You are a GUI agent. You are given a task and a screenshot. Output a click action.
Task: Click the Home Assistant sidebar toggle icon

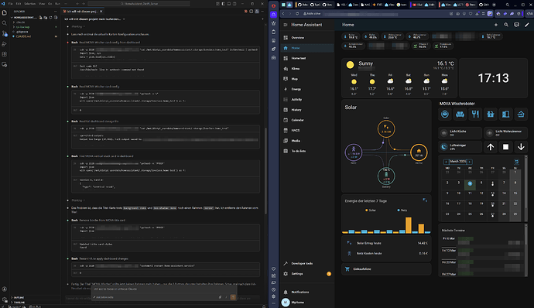(x=286, y=25)
